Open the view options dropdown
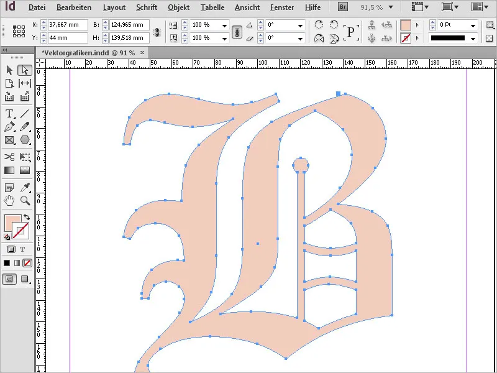The height and width of the screenshot is (373, 497). click(420, 7)
